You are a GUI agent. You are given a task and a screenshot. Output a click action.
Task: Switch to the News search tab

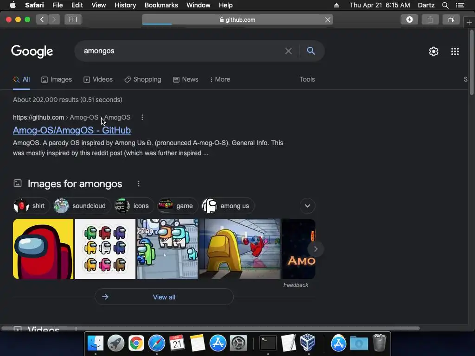tap(186, 79)
